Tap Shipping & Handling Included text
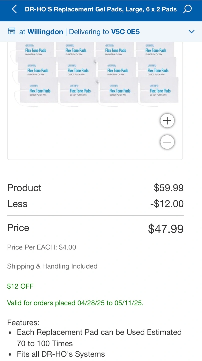Screen dimensions: 202x361 pyautogui.click(x=52, y=266)
